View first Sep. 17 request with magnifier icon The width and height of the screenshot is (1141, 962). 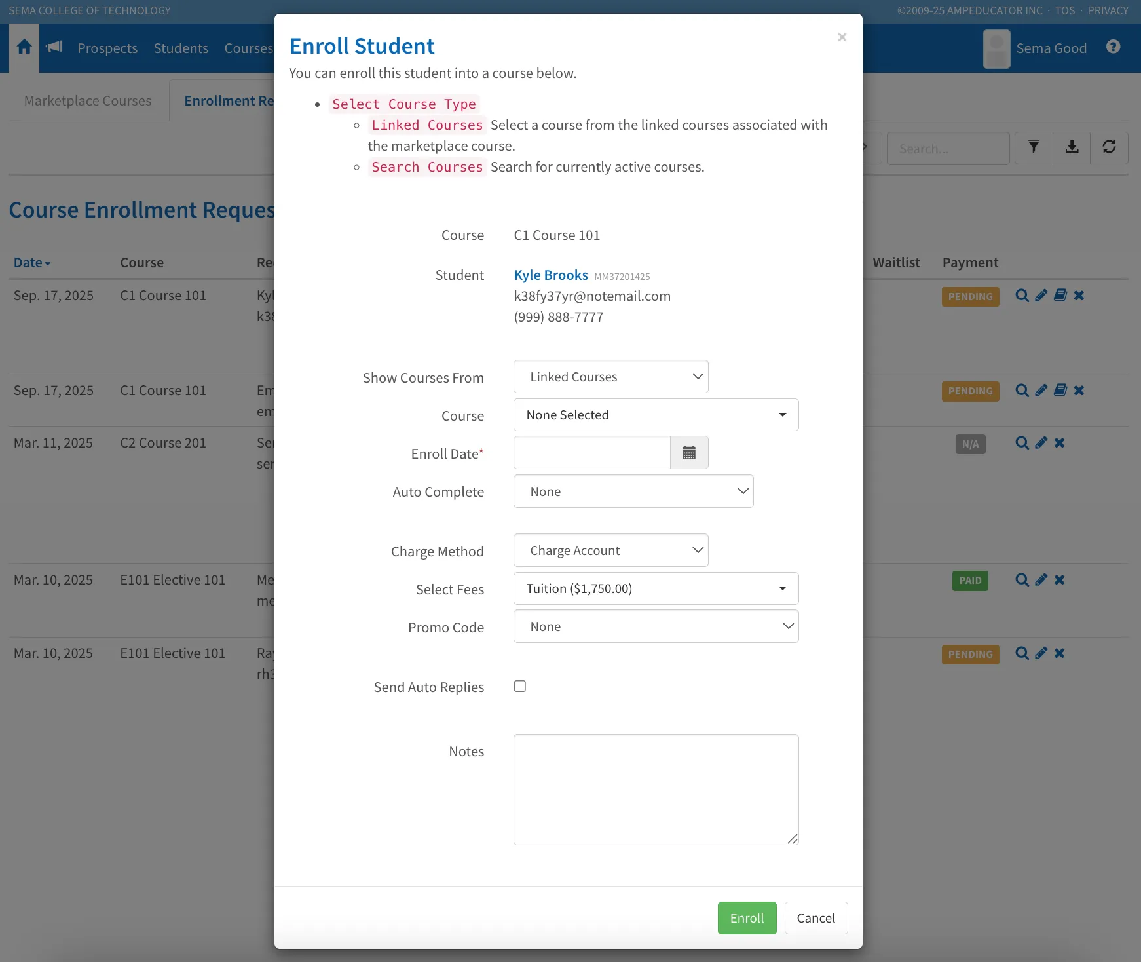1022,296
